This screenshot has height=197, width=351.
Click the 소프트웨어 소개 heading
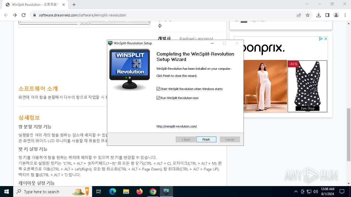[x=38, y=89]
